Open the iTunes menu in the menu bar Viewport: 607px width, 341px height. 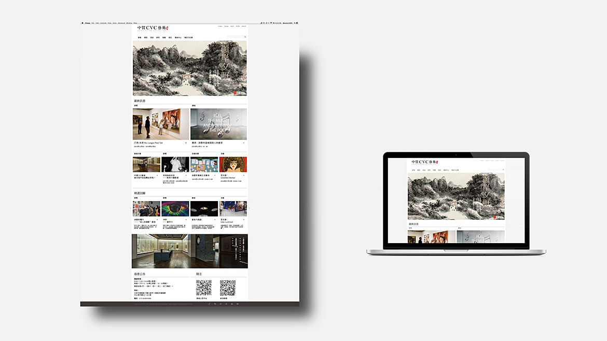pyautogui.click(x=88, y=23)
